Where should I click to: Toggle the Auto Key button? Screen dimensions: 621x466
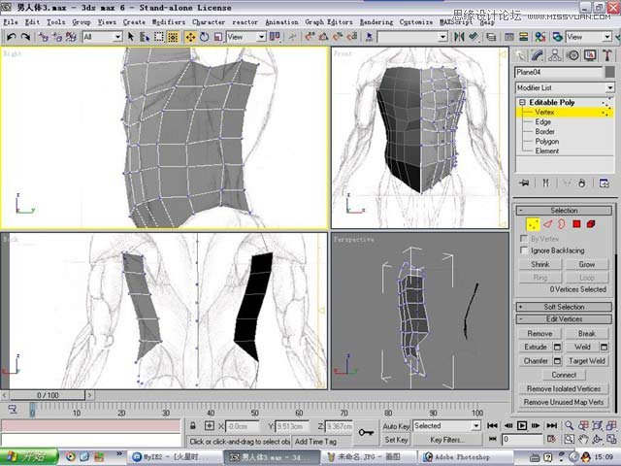coord(396,426)
